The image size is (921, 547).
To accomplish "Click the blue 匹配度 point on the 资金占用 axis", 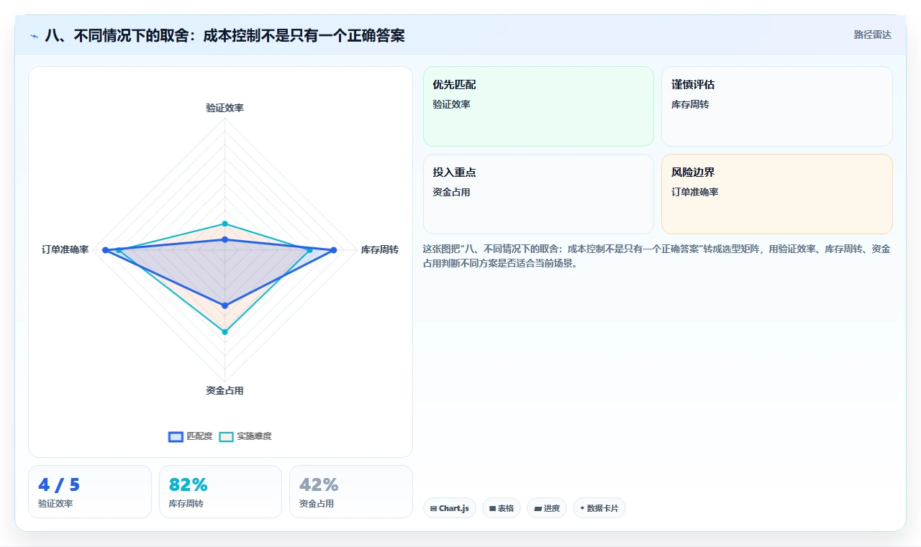I will 224,305.
